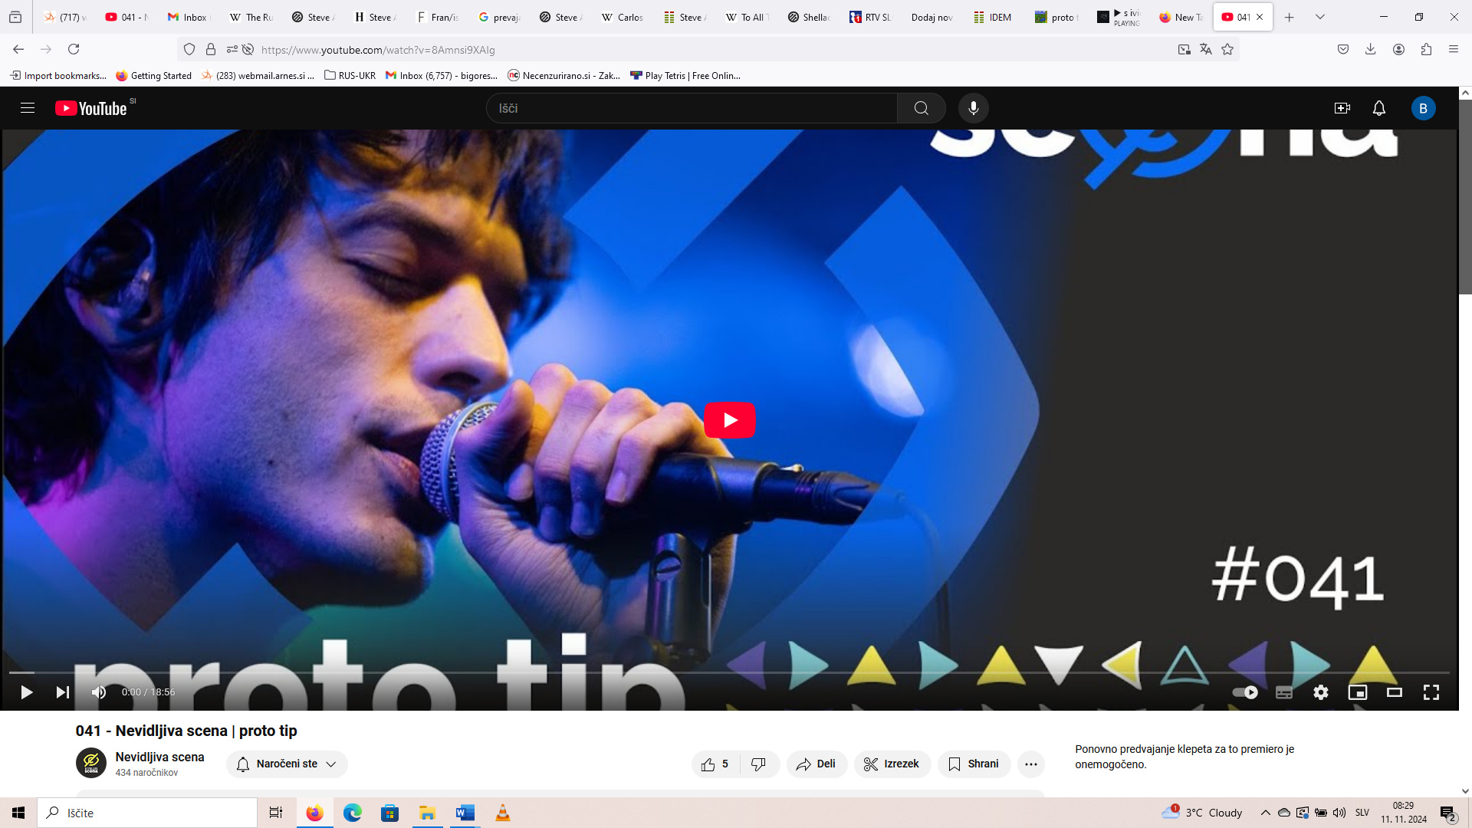Screen dimensions: 1472x828
Task: Open miniplayer from player controls
Action: pos(1357,692)
